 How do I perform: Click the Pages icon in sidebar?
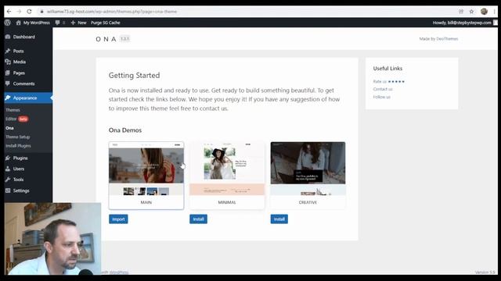pyautogui.click(x=8, y=73)
